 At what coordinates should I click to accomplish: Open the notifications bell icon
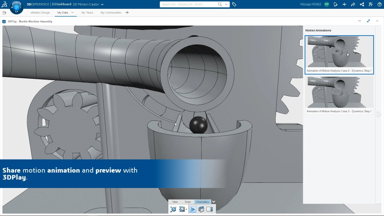coord(336,4)
